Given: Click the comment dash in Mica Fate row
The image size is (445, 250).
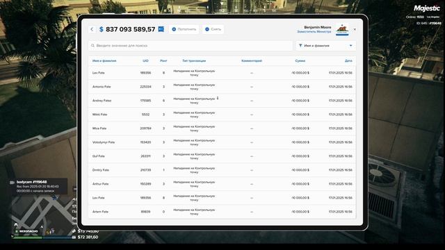Looking at the screenshot, I should (x=252, y=128).
